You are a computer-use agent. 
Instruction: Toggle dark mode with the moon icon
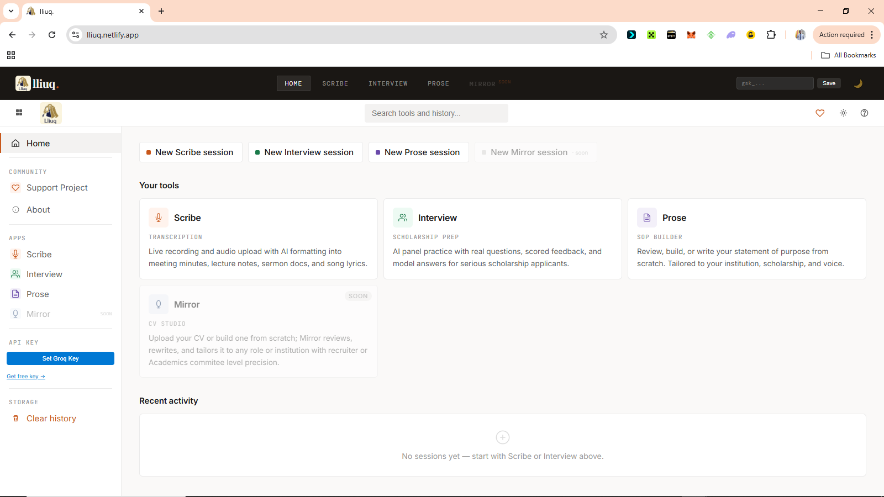click(x=858, y=83)
